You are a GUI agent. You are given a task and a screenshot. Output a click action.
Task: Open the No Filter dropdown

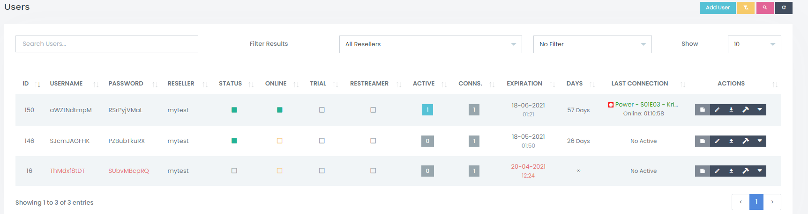click(x=592, y=44)
